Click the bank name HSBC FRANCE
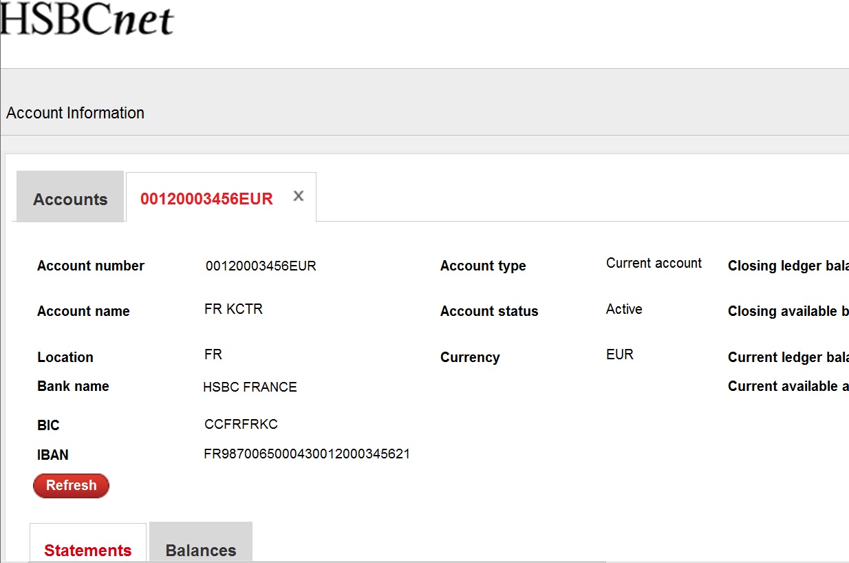 coord(250,387)
